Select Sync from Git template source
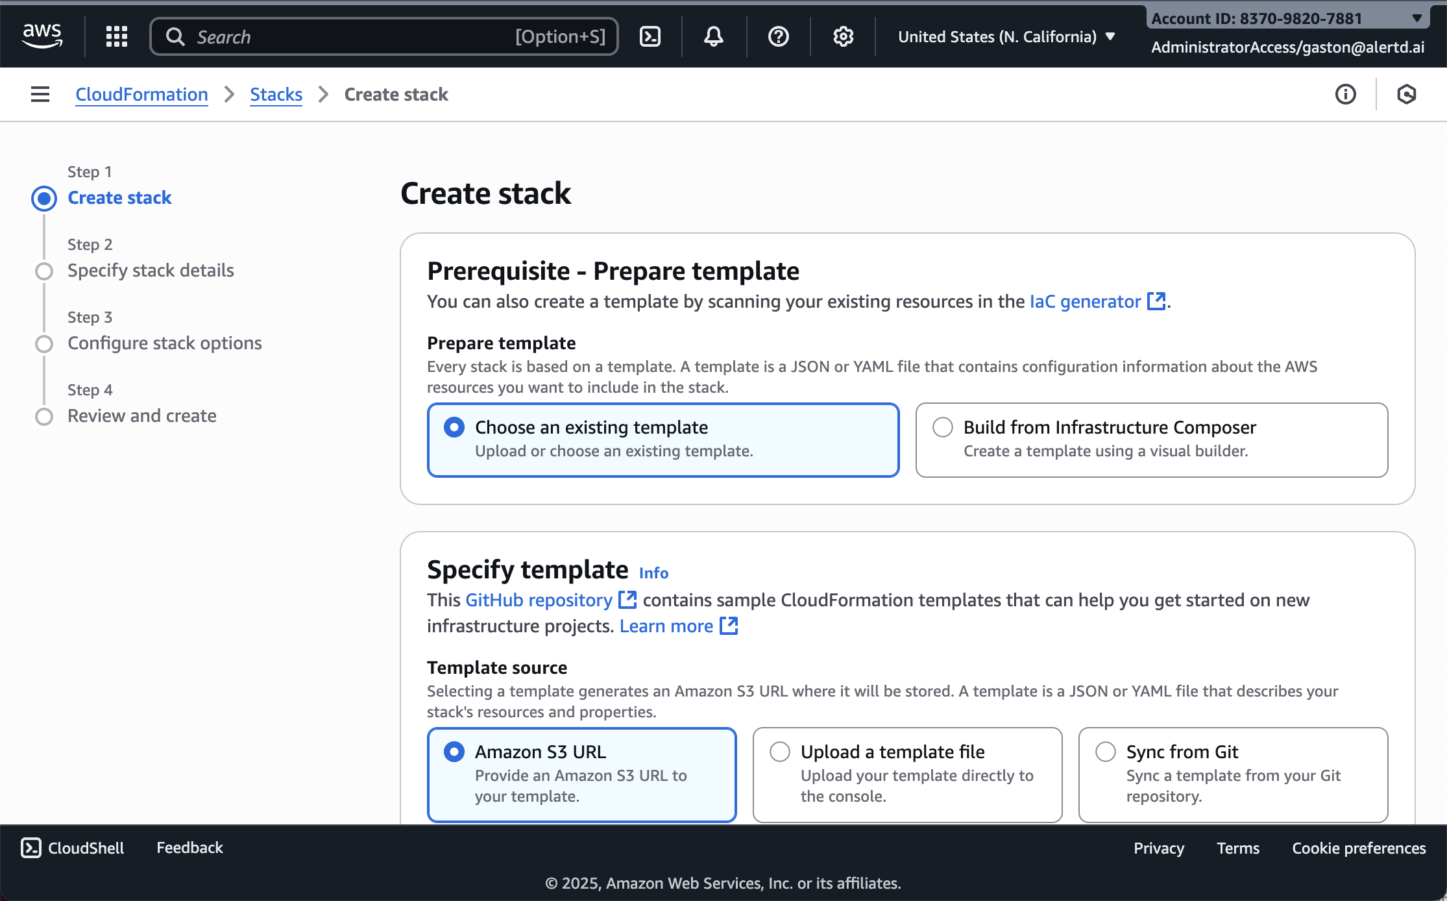Viewport: 1447px width, 901px height. tap(1106, 751)
